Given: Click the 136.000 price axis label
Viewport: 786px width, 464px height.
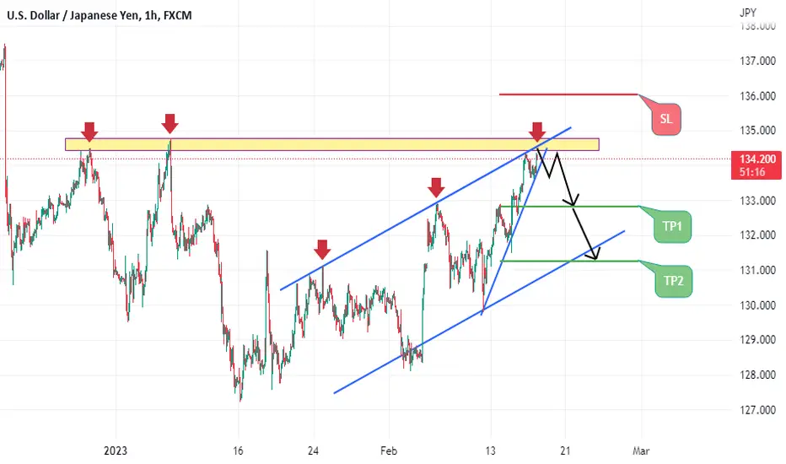Looking at the screenshot, I should [x=757, y=96].
